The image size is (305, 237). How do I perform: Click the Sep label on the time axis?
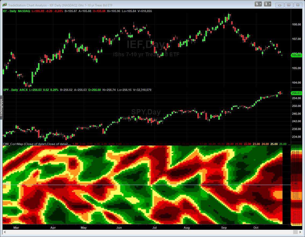224,228
